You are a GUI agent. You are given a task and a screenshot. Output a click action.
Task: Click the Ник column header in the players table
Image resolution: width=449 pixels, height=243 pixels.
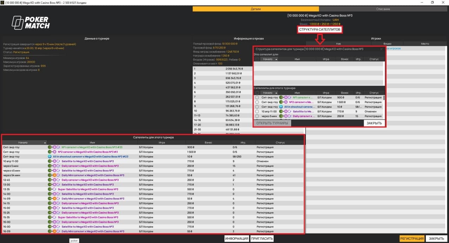point(339,44)
